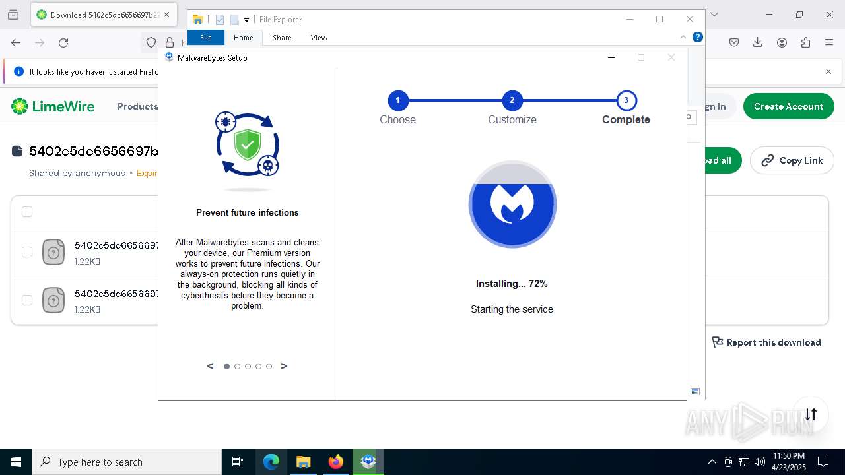Screen dimensions: 845x475
Task: Open the Quick Access Toolbar dropdown in File Explorer
Action: click(246, 20)
